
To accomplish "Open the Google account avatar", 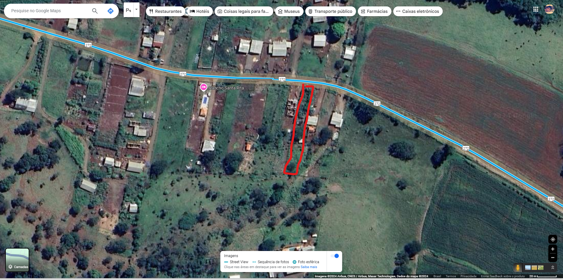I will tap(549, 9).
